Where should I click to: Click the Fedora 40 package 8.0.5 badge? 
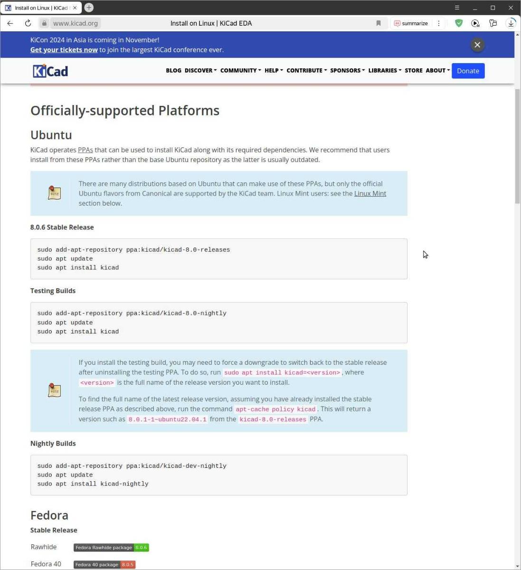(x=104, y=564)
